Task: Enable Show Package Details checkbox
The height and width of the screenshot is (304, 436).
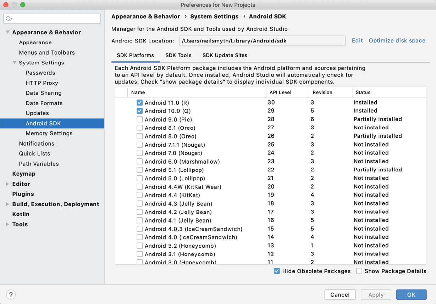Action: coord(359,271)
